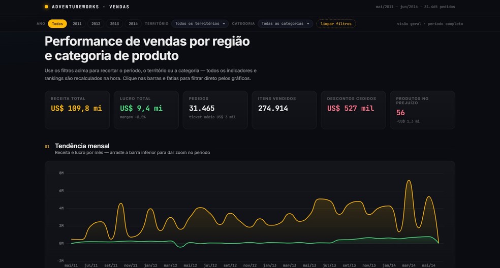The width and height of the screenshot is (500, 268).
Task: Click the territory dropdown arrow
Action: coord(224,23)
